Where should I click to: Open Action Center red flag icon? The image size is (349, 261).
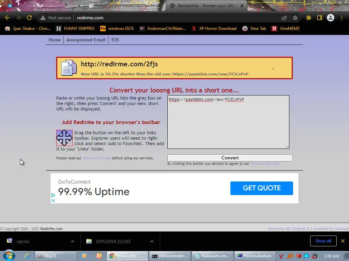(298, 256)
